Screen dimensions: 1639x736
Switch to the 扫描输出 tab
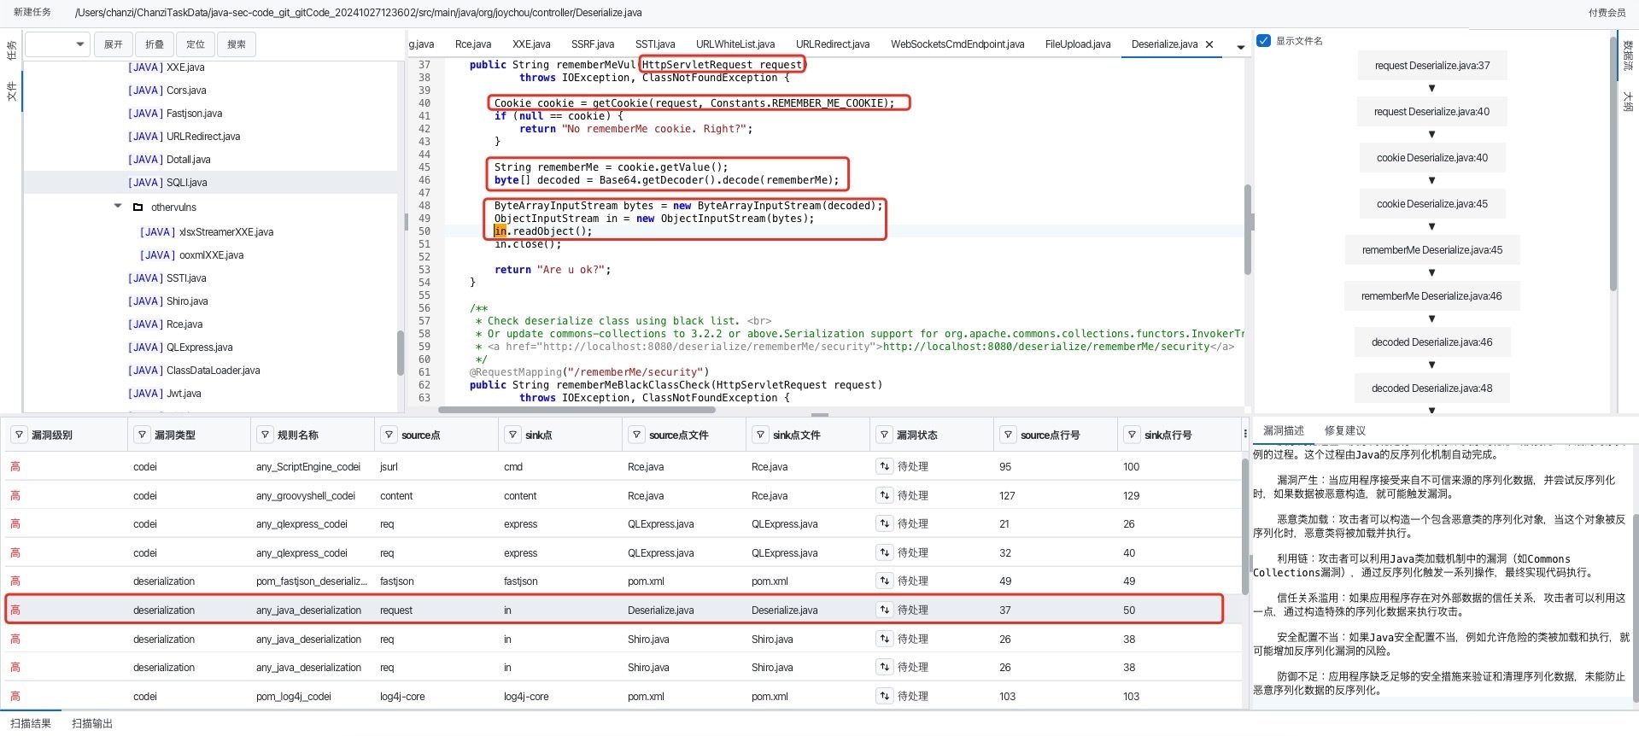pyautogui.click(x=92, y=723)
